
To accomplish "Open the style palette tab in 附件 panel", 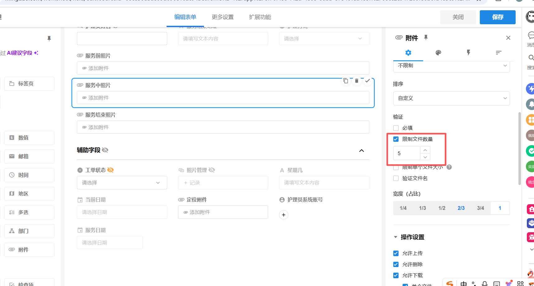I will [x=438, y=53].
